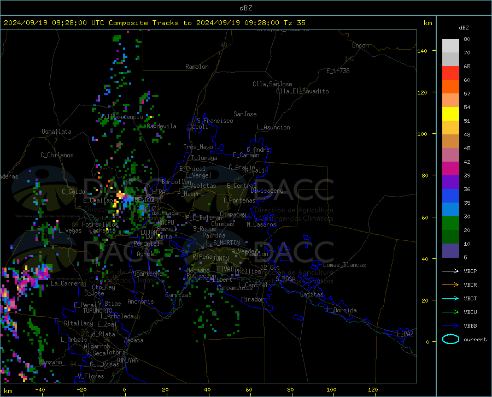Select the bright yellow 51-54 dBZ swatch
This screenshot has width=492, height=397.
(x=450, y=114)
